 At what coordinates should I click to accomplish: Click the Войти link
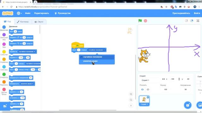click(197, 13)
